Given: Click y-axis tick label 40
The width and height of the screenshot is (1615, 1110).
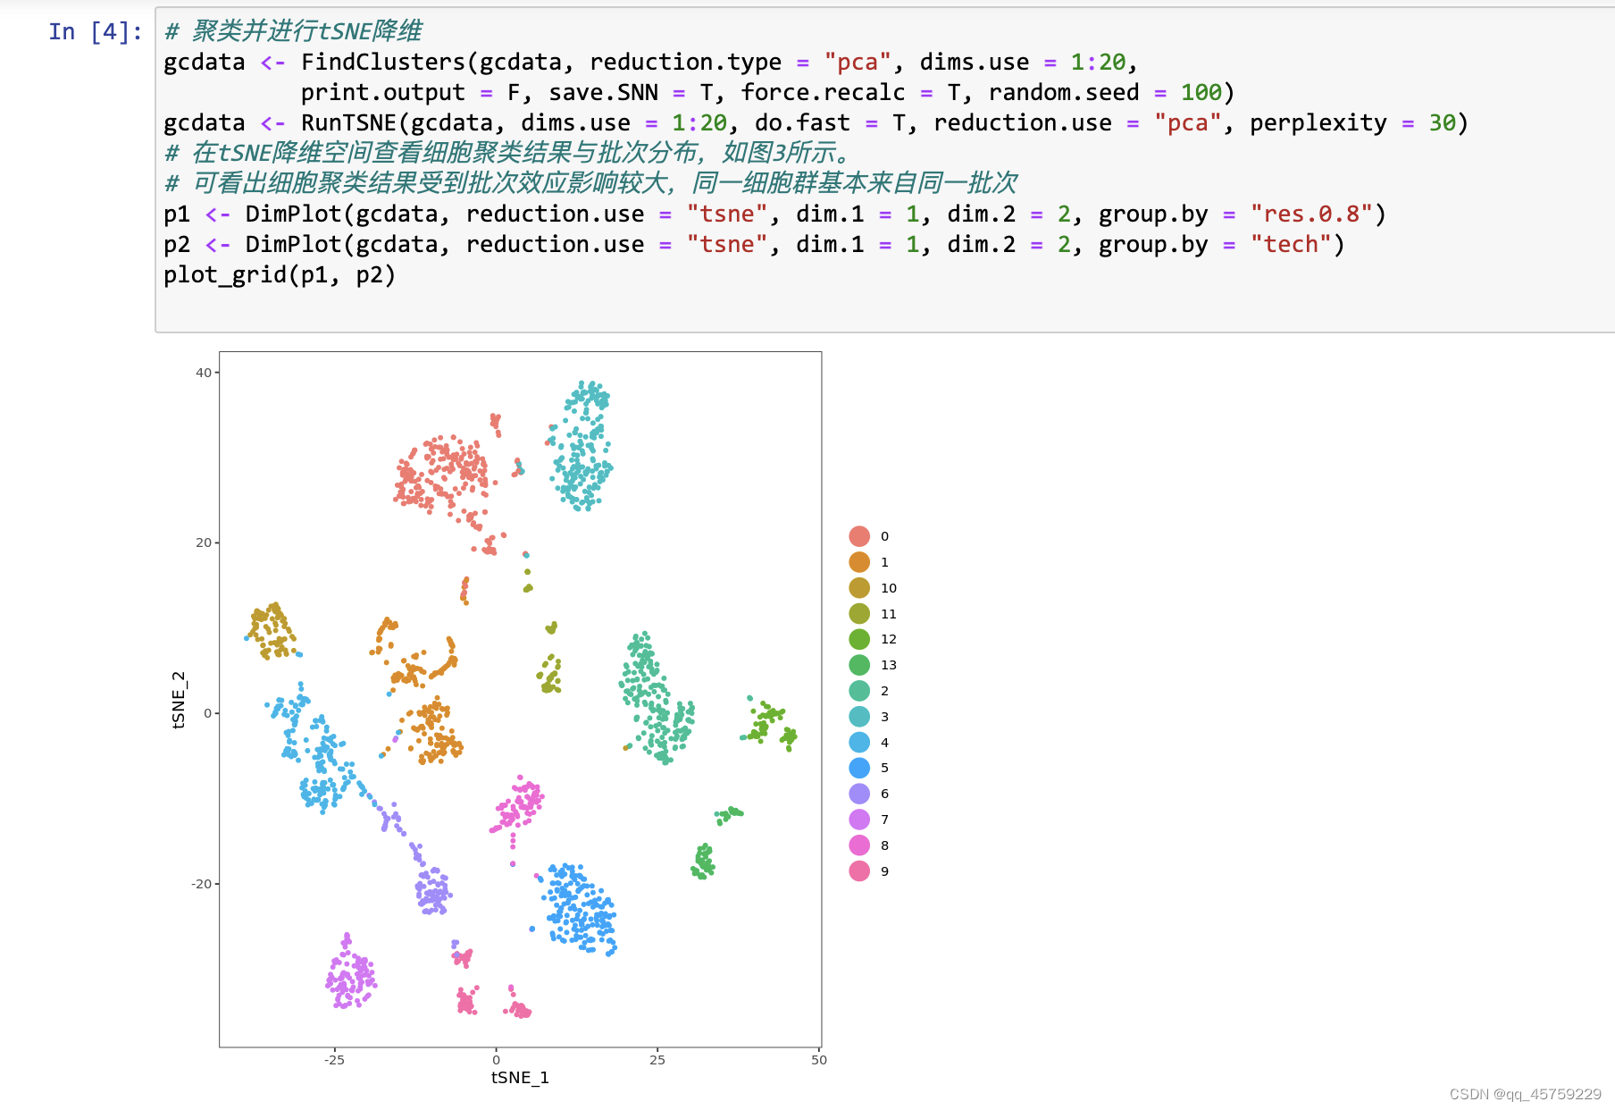Looking at the screenshot, I should click(x=204, y=373).
